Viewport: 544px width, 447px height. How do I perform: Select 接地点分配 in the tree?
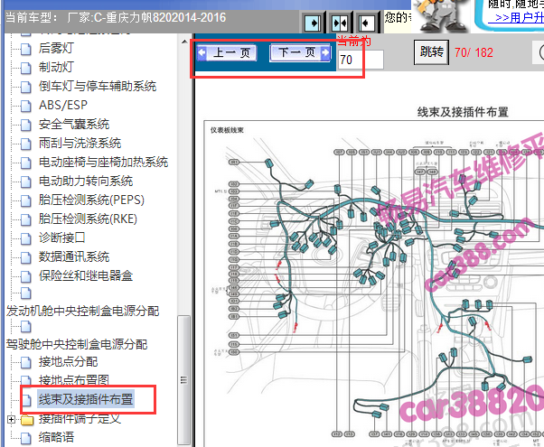[68, 362]
